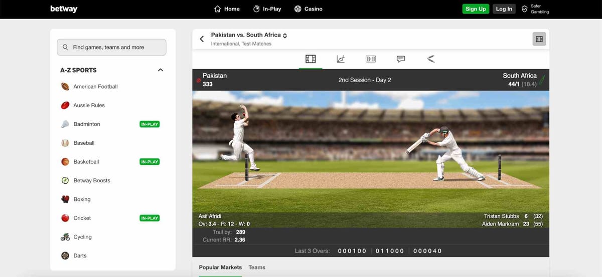Click the red ball icon by Pakistan
The width and height of the screenshot is (602, 277).
199,80
